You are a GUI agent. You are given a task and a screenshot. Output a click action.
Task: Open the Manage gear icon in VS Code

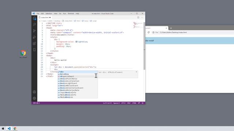[34, 98]
